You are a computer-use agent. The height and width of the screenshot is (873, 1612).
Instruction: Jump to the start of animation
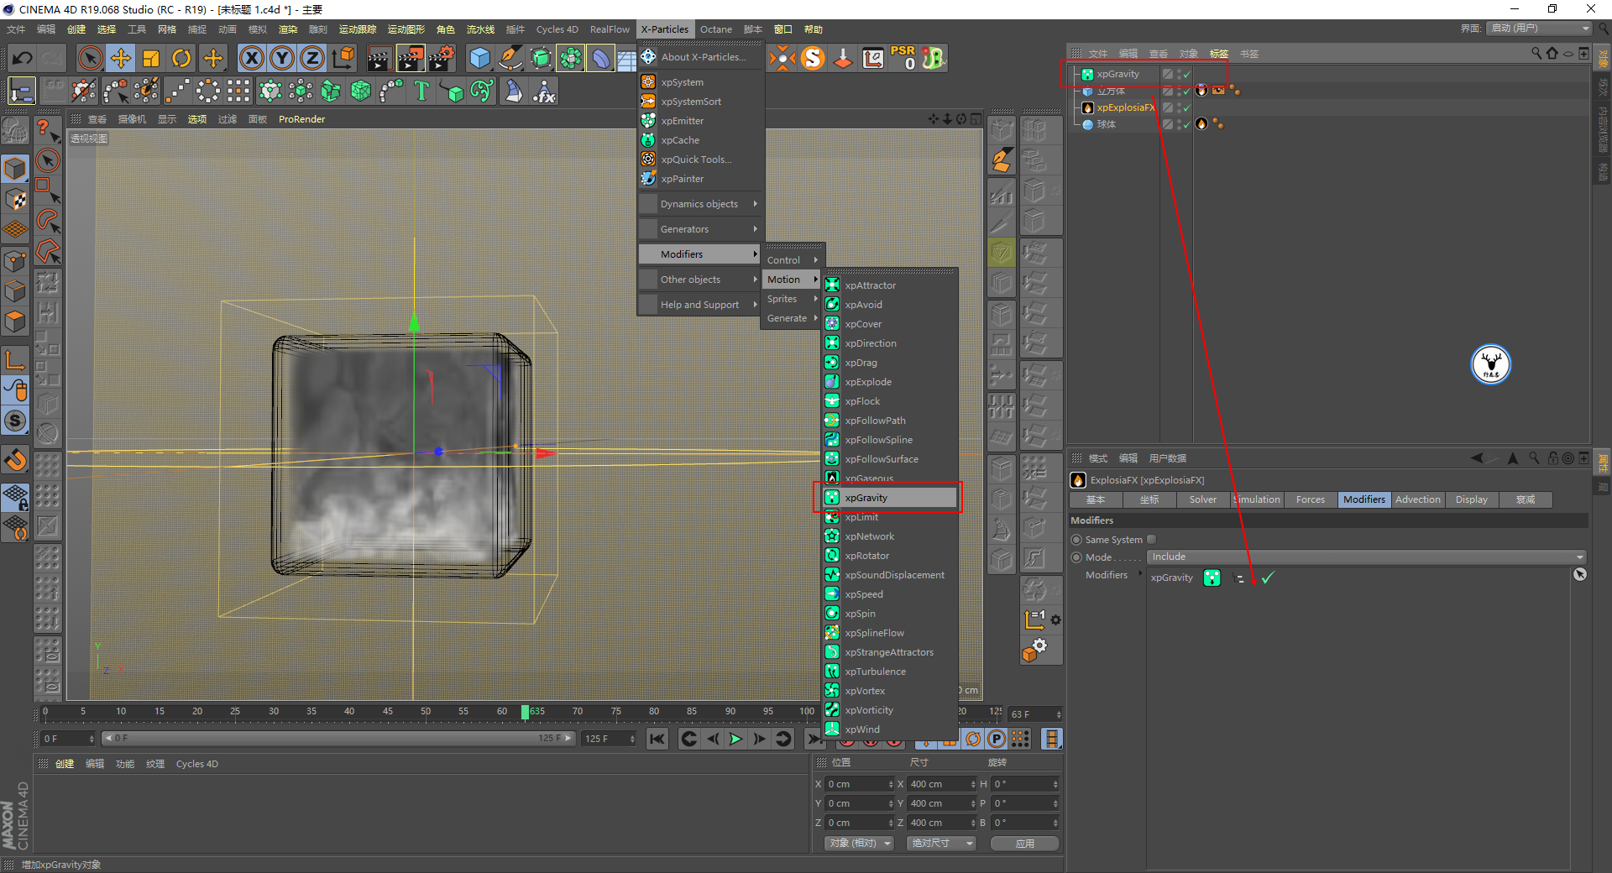[x=657, y=739]
